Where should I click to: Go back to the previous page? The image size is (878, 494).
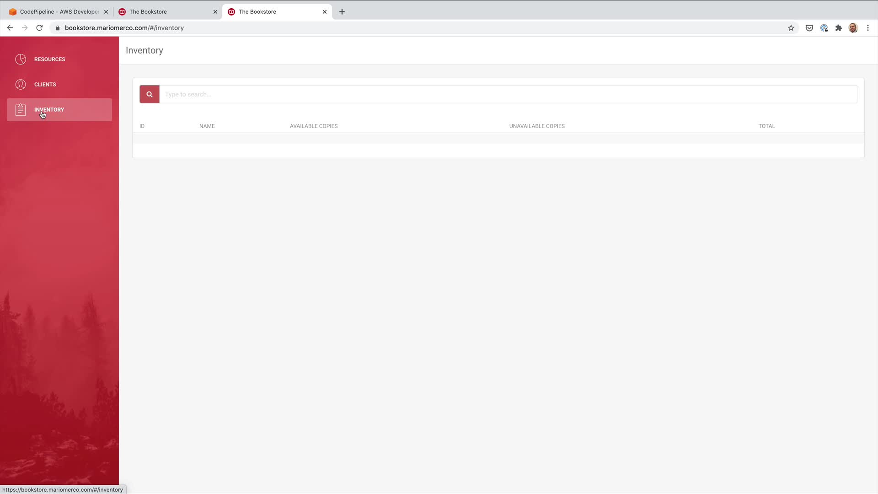point(10,28)
